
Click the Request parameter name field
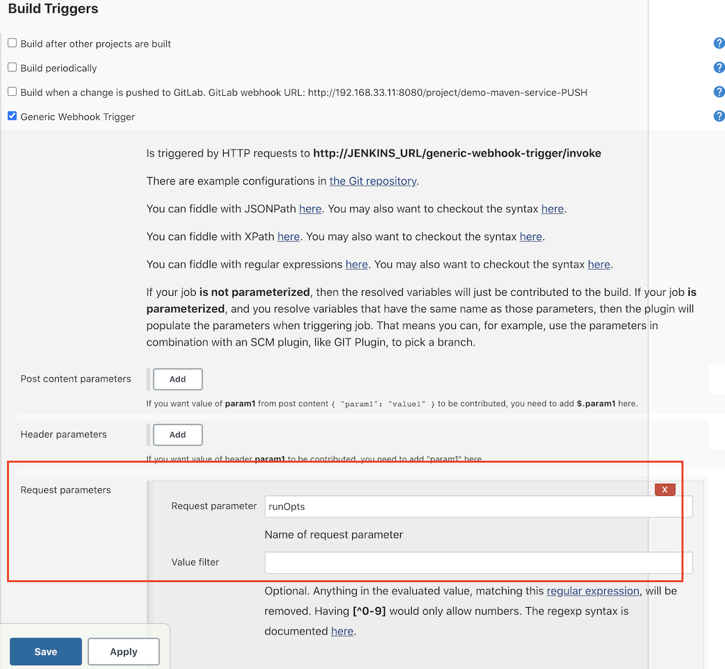tap(478, 507)
